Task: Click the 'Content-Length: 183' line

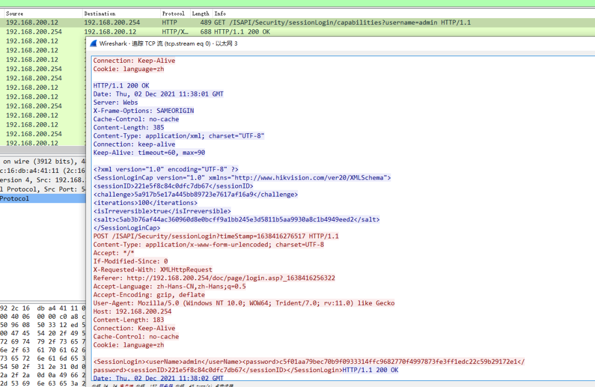Action: (128, 320)
